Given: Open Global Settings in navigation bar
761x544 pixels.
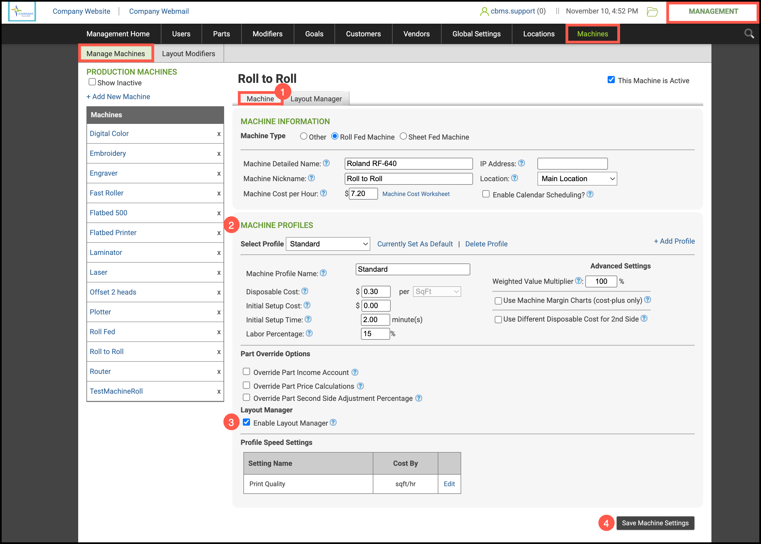Looking at the screenshot, I should [x=476, y=34].
